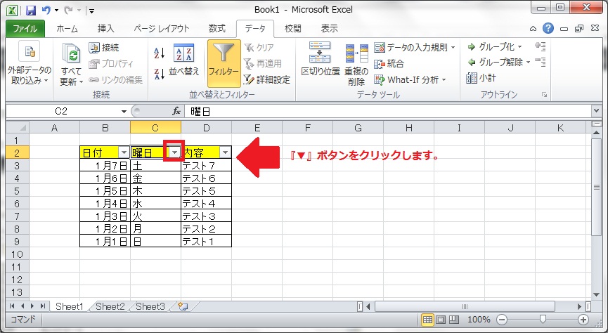Open the Customize Quick Access Toolbar arrow
The height and width of the screenshot is (333, 608).
92,11
